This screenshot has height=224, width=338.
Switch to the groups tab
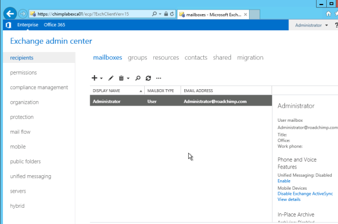click(x=137, y=58)
